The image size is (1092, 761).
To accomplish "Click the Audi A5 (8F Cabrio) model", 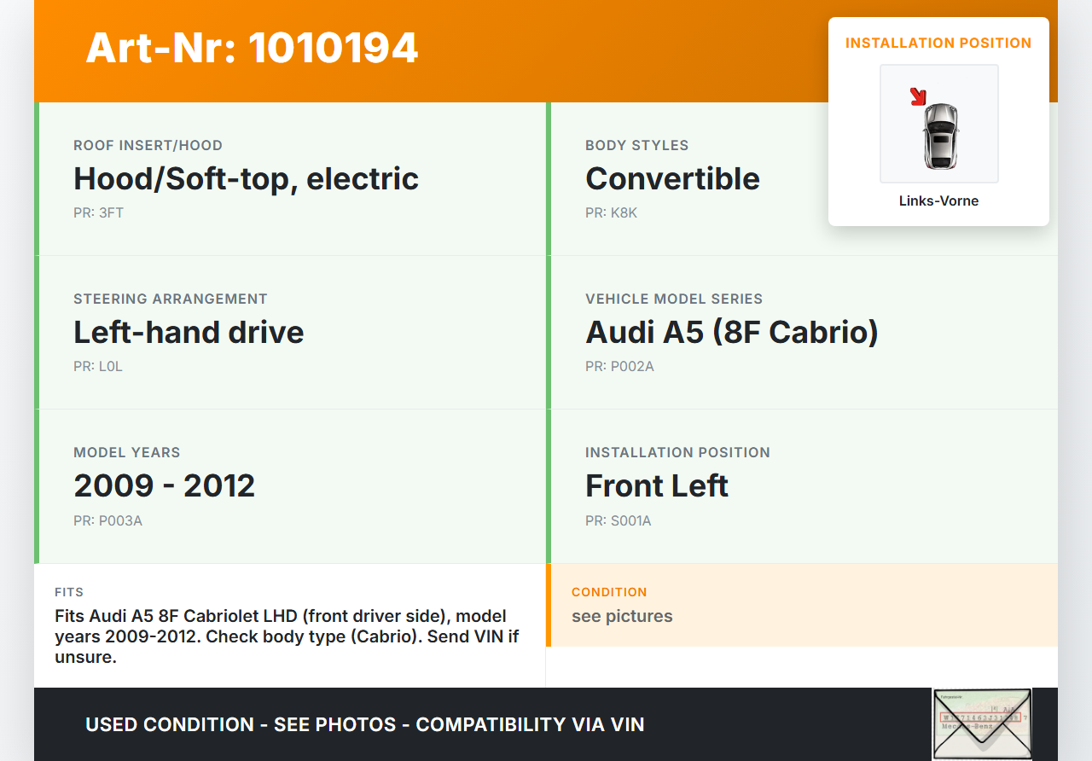I will click(x=731, y=333).
